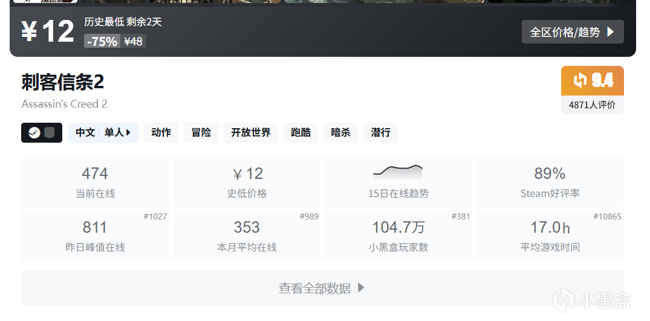Click the 刺客信条2 game title
Screen dimensions: 650x321
(x=63, y=82)
